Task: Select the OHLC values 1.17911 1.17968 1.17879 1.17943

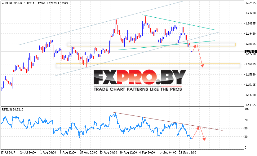Action: click(46, 3)
